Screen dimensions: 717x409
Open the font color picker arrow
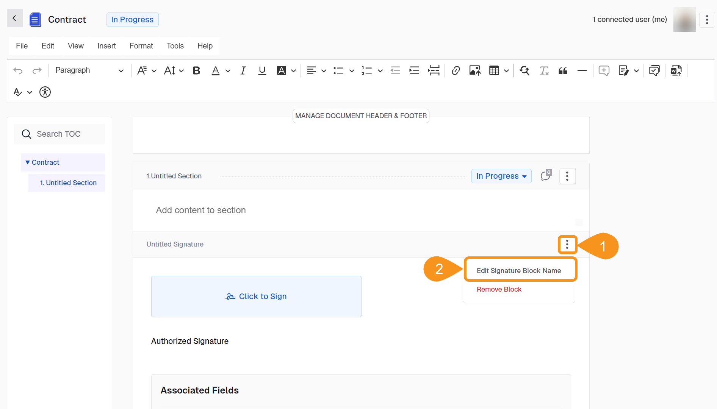[x=228, y=71]
